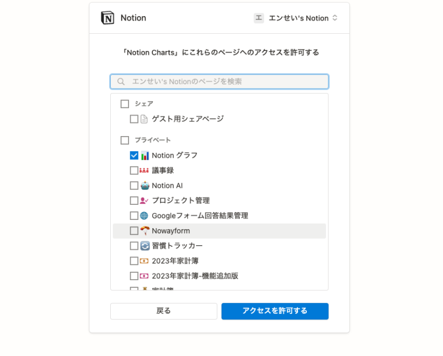Select the '習慣トラッカー' page label
The width and height of the screenshot is (443, 356).
177,246
